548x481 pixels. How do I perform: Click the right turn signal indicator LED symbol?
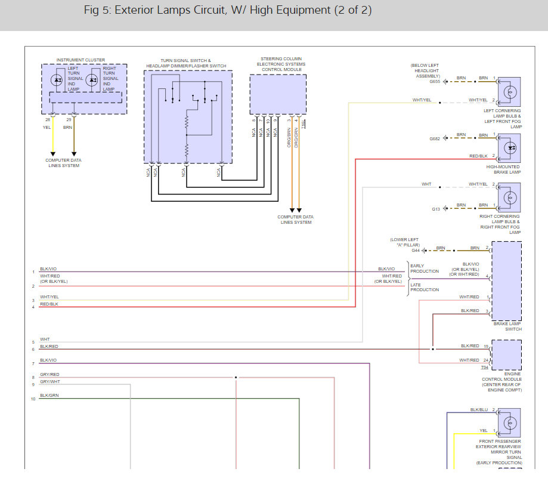(92, 80)
